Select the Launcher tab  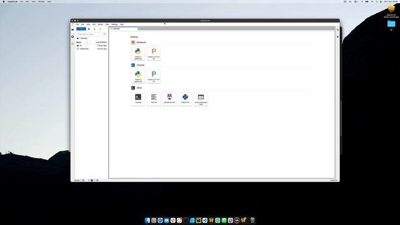tap(124, 29)
